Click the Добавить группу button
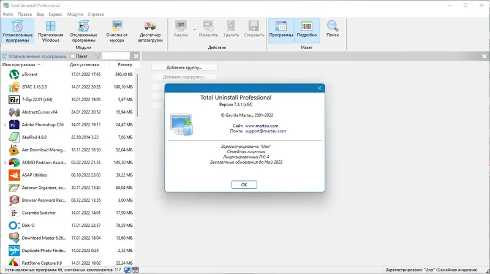Viewport: 490px width, 274px height. coord(184,67)
